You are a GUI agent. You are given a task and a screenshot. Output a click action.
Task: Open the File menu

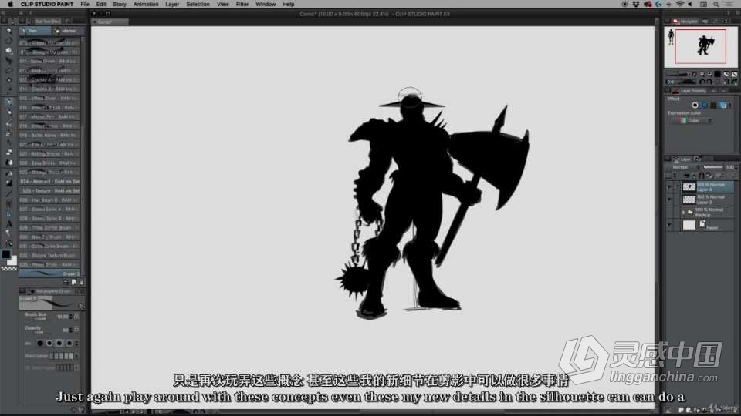click(x=85, y=5)
